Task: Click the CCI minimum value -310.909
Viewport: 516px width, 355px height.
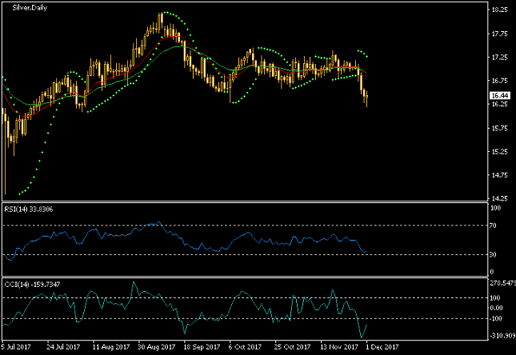Action: [x=502, y=336]
